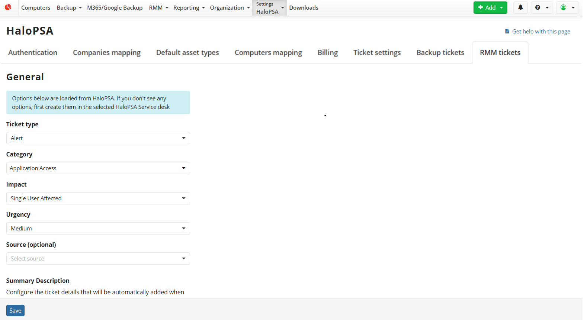Open the Reporting menu

click(x=189, y=8)
